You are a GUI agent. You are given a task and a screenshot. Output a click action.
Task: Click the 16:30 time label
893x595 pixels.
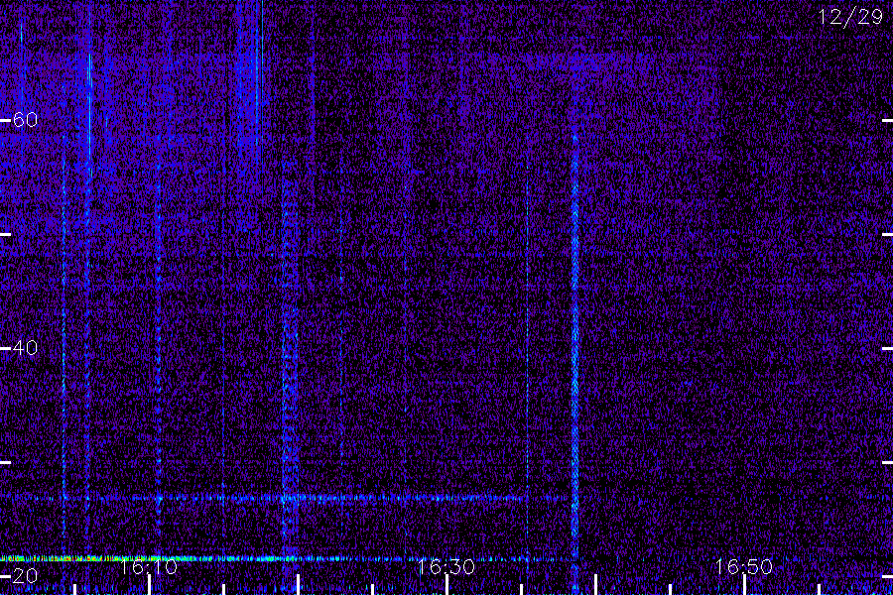446,566
